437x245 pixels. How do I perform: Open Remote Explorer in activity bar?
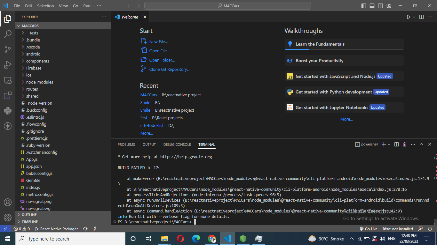point(8,80)
